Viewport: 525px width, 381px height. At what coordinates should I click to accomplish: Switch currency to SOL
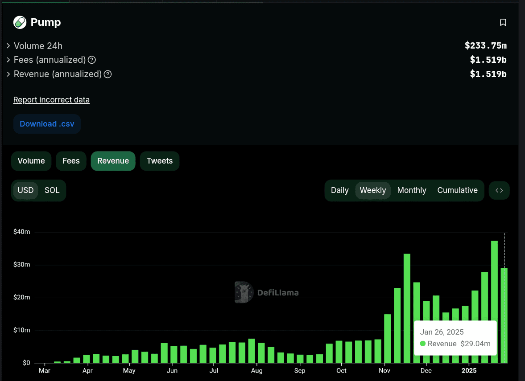coord(52,190)
